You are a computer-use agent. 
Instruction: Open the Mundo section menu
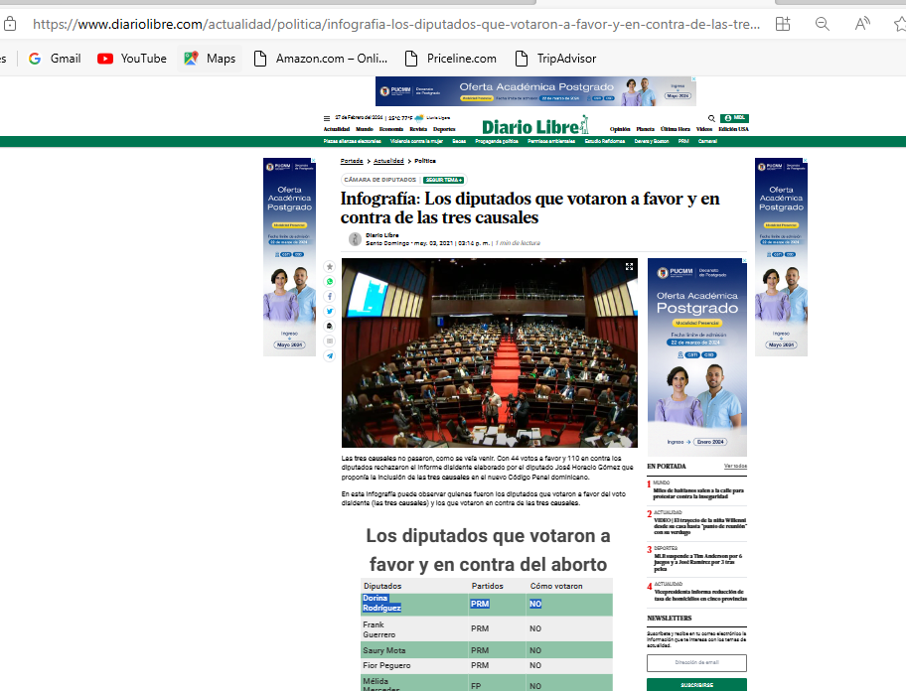pos(365,129)
